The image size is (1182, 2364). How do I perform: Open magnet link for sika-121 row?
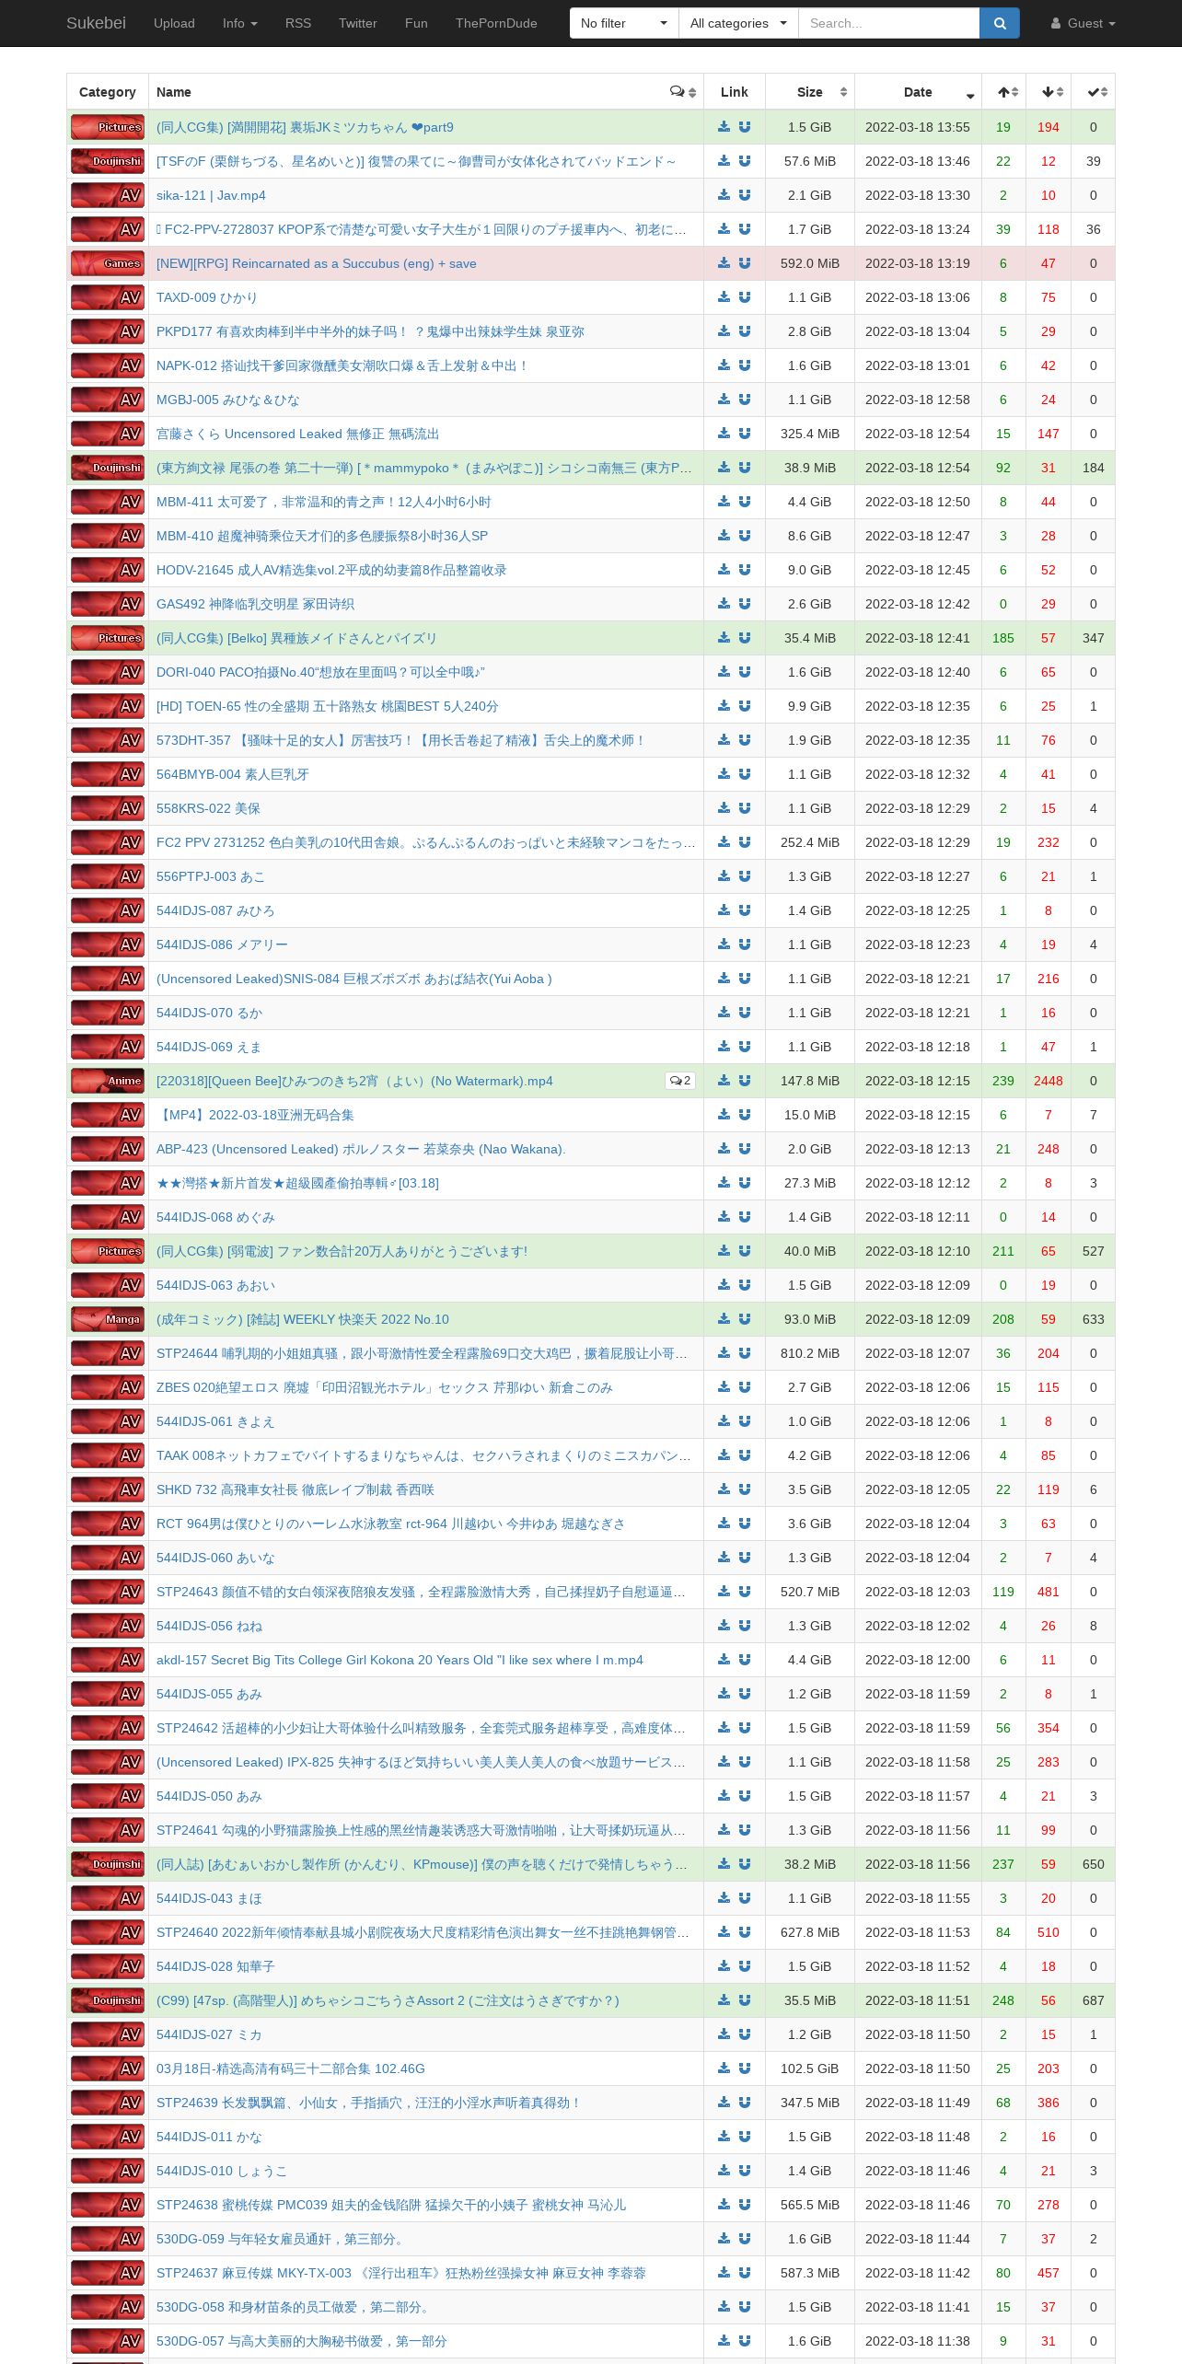tap(745, 195)
